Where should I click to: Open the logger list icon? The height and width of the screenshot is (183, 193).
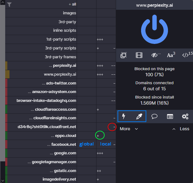click(170, 117)
